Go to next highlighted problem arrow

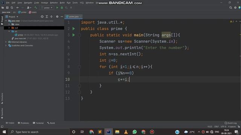click(240, 22)
